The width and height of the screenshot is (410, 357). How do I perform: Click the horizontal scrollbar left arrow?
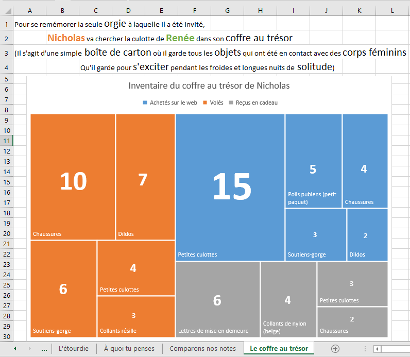coord(378,349)
